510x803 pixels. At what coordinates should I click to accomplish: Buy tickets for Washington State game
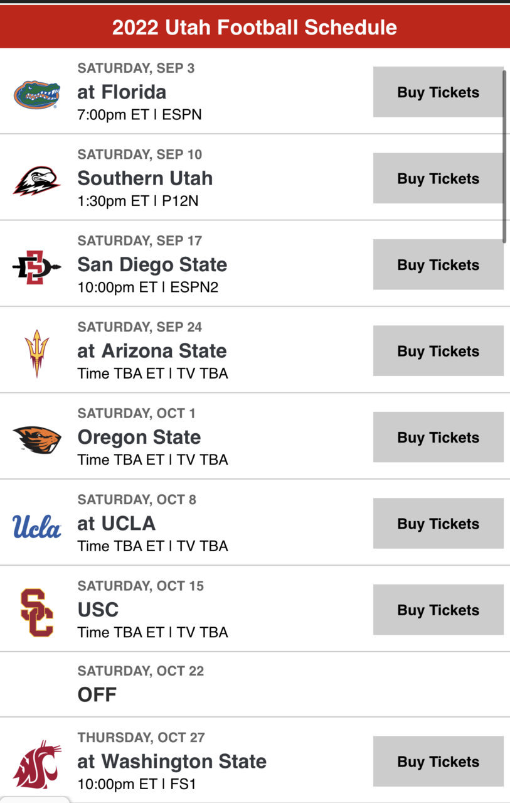[x=438, y=762]
